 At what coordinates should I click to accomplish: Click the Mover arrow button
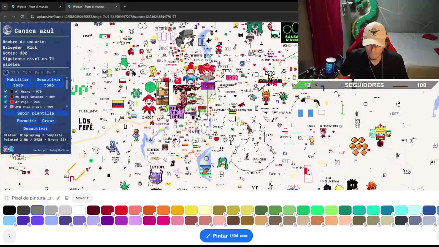click(x=82, y=198)
